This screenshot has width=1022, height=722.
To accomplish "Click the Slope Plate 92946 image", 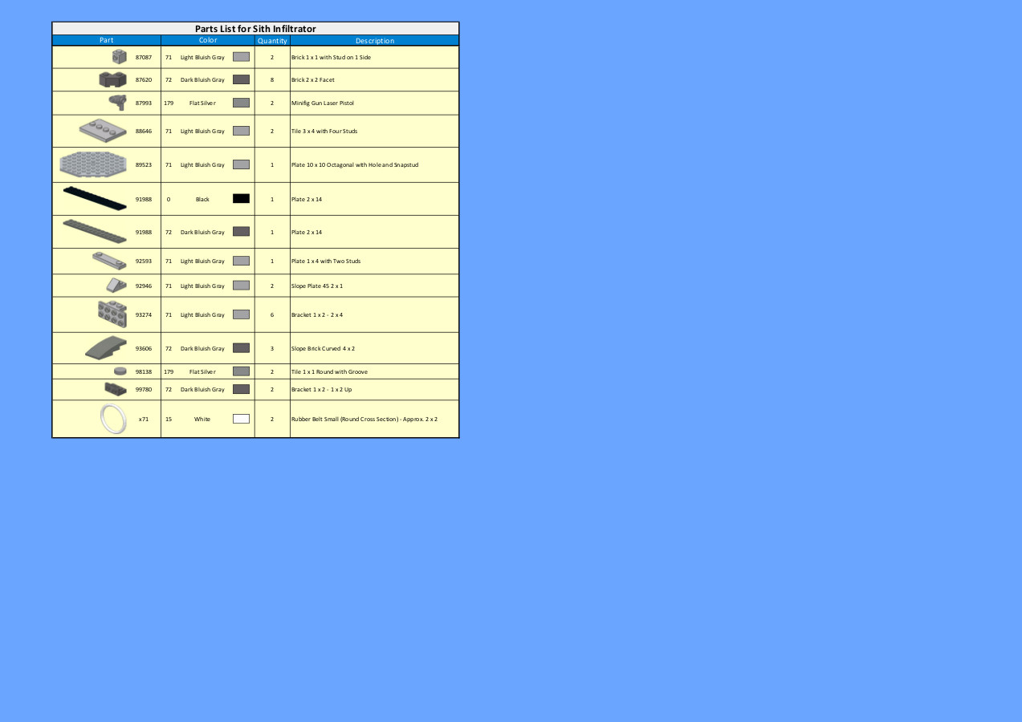I will pos(116,285).
